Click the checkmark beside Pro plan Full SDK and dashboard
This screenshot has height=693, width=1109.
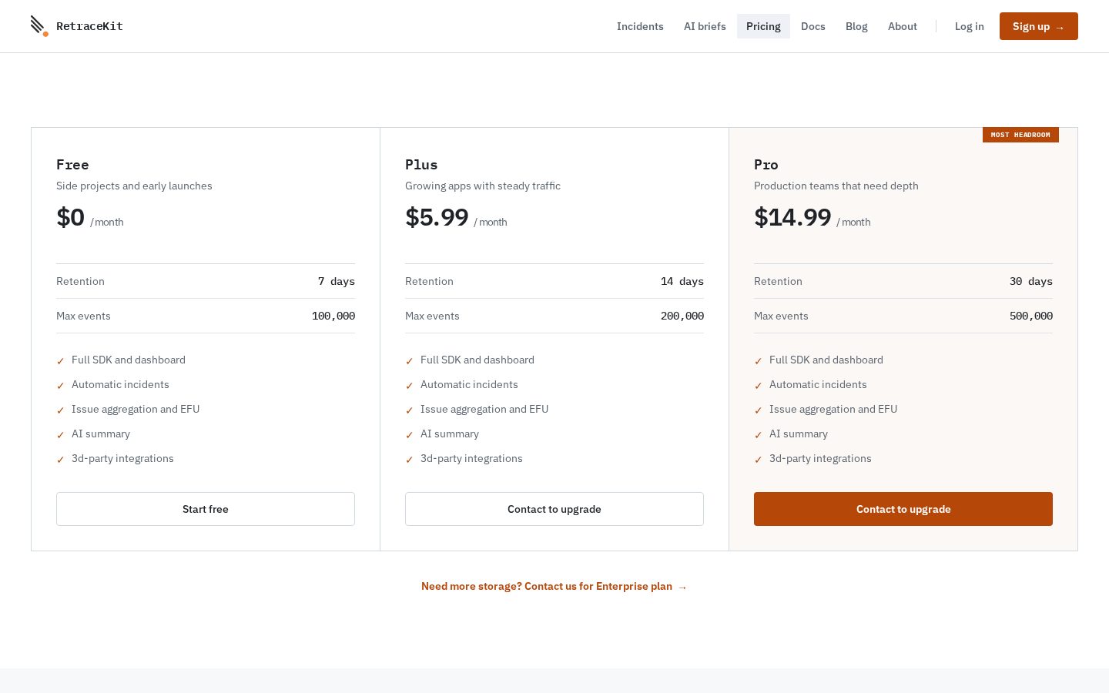pos(759,361)
